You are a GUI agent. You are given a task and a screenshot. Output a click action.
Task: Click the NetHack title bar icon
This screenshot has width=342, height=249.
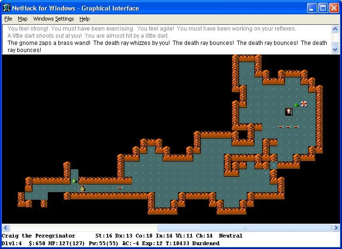click(x=7, y=8)
